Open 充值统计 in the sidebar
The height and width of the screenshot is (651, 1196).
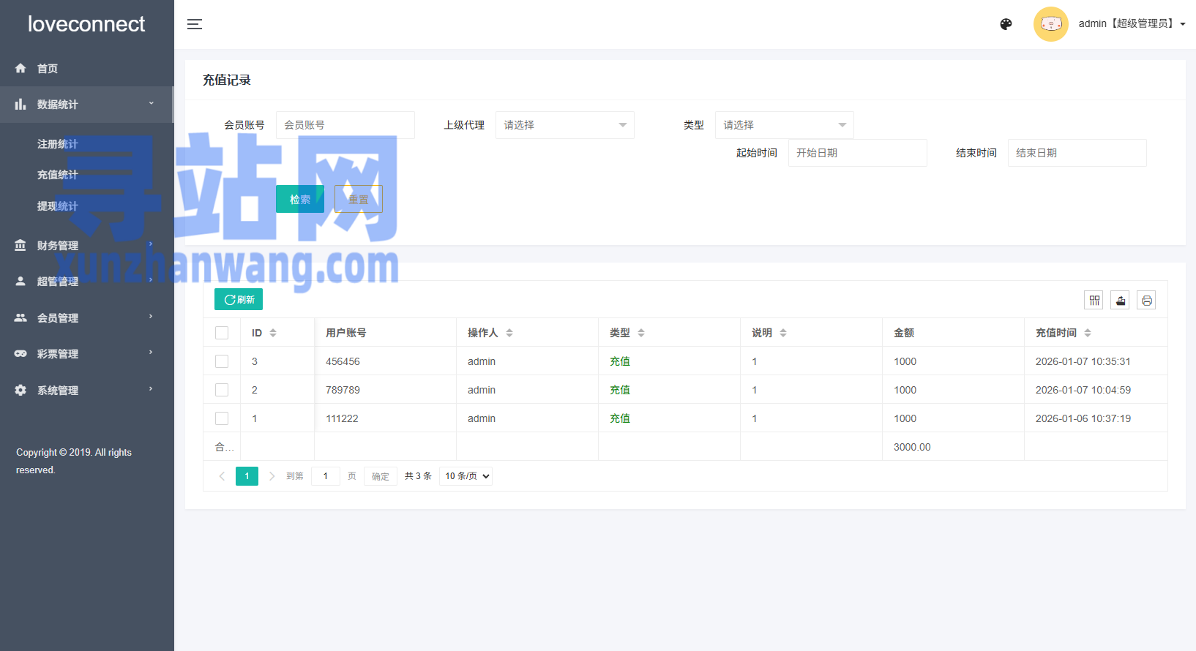pos(58,175)
